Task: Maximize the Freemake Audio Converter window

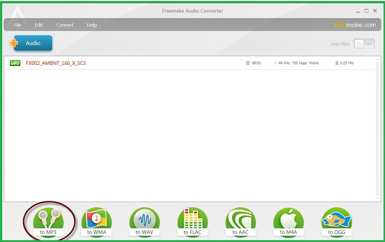Action: (x=366, y=11)
